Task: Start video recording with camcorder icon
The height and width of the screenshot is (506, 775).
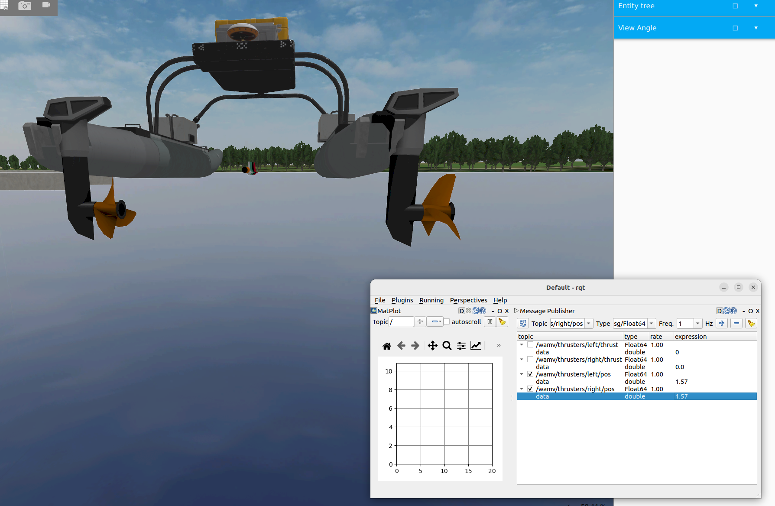Action: 46,5
